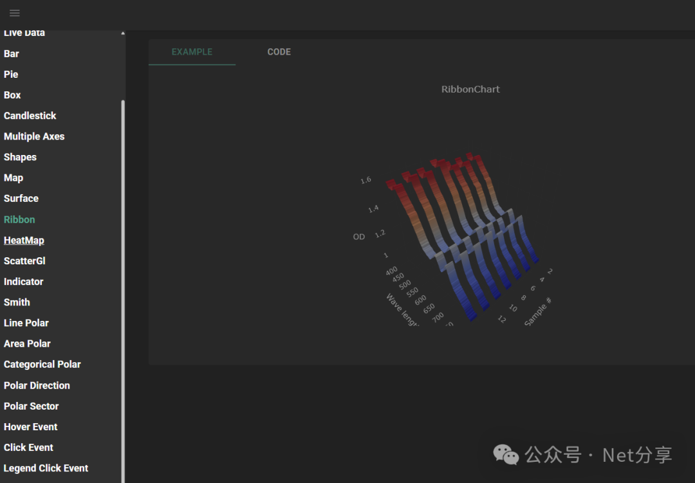Open the navigation hamburger menu
Screen dimensions: 695x483
[14, 13]
